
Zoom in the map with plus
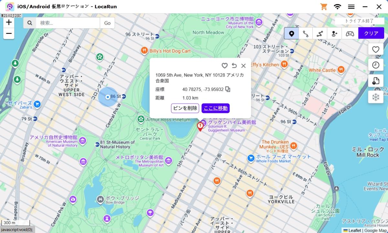point(9,22)
